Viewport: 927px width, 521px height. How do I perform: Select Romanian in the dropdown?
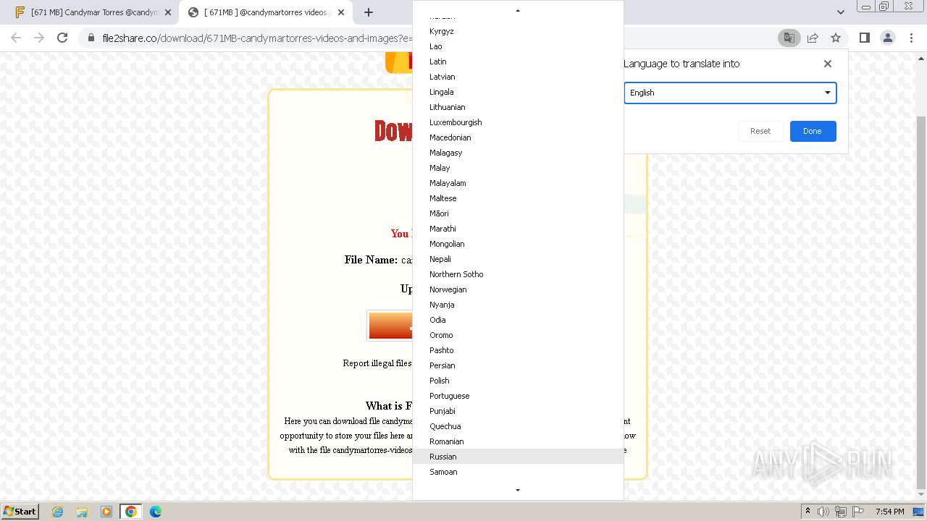[x=518, y=441]
